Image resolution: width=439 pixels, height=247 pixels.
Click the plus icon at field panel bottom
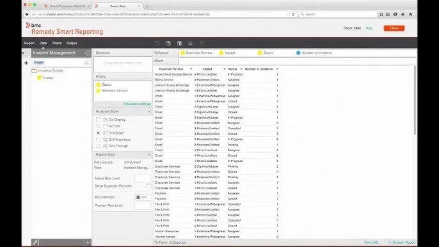pyautogui.click(x=88, y=243)
